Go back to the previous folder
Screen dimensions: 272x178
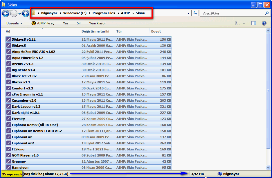(x=6, y=13)
